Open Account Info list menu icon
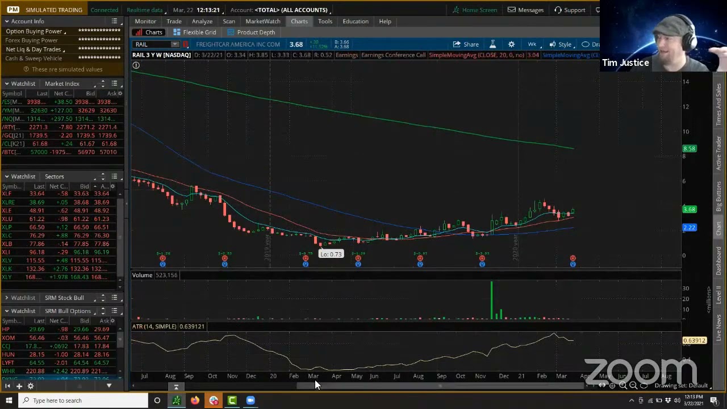 [114, 22]
